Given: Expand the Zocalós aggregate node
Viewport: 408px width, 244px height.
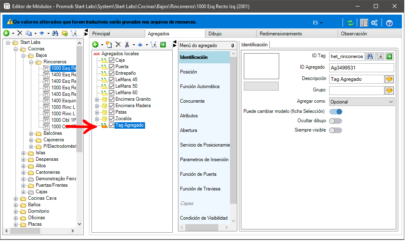Looking at the screenshot, I should tap(97, 119).
